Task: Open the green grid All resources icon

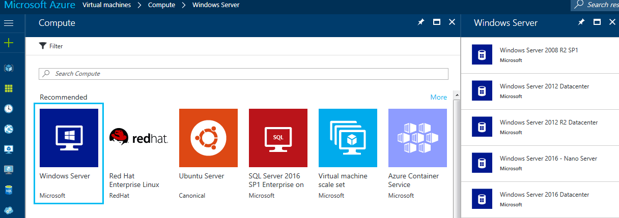Action: (8, 88)
